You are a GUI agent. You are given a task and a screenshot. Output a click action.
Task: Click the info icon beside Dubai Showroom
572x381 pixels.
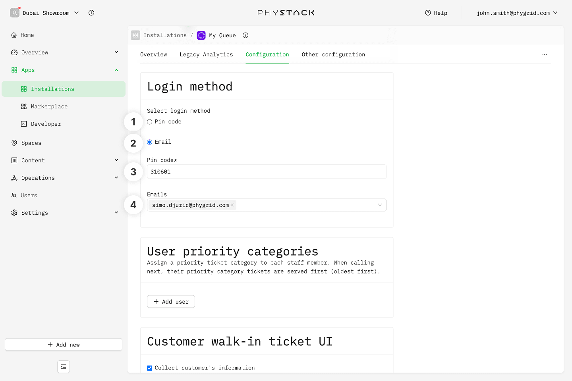[x=91, y=13]
